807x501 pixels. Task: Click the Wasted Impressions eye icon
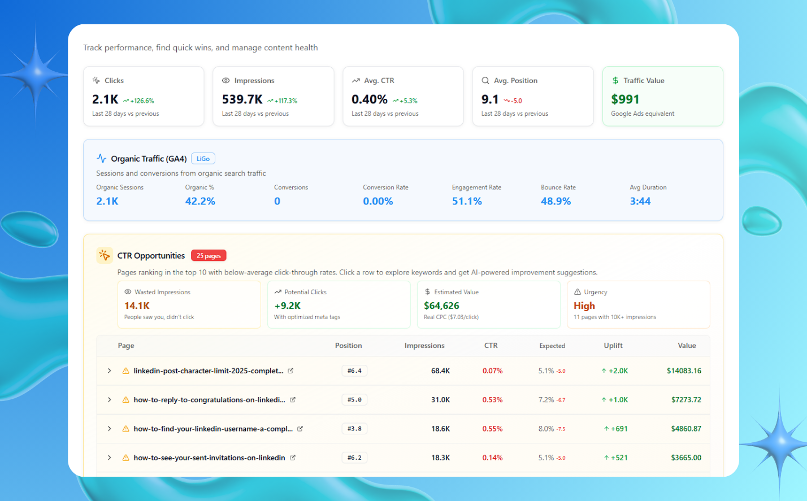click(128, 292)
